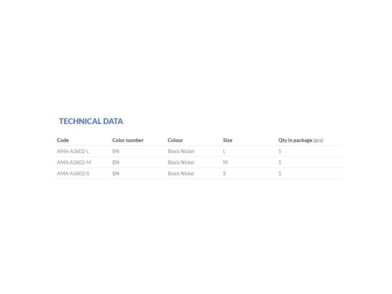This screenshot has height=294, width=392.
Task: Click quantity 5 in AMA-A3602-L row
Action: pos(280,151)
